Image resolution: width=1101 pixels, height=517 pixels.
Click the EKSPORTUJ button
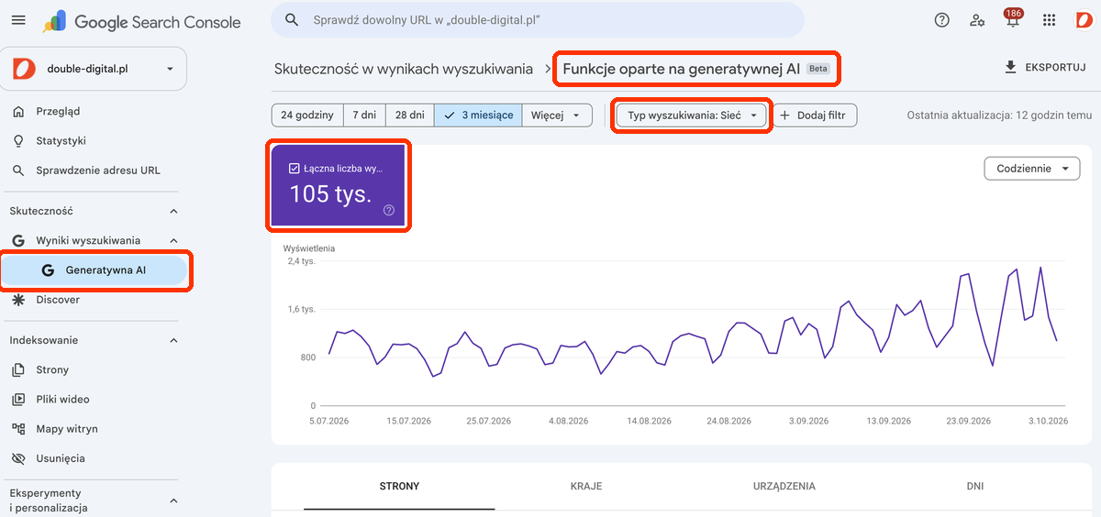[x=1045, y=67]
